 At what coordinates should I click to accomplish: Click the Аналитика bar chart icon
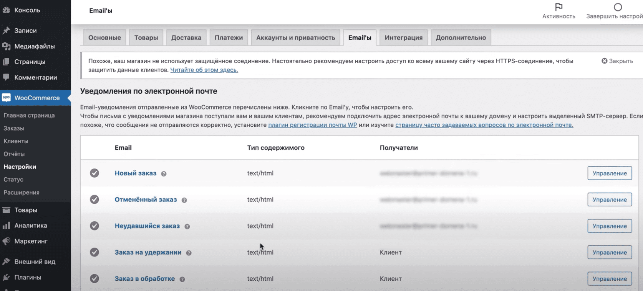6,226
